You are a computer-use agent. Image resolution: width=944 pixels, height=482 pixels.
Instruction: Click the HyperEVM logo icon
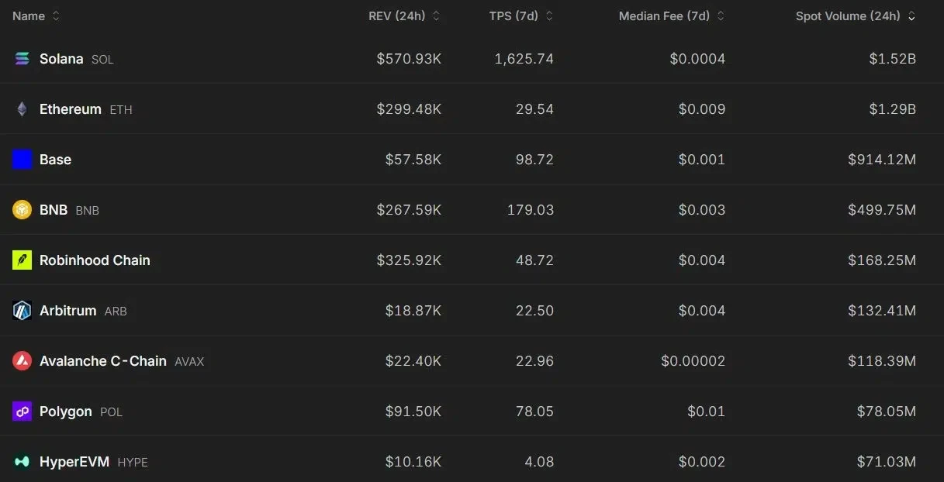pyautogui.click(x=22, y=462)
